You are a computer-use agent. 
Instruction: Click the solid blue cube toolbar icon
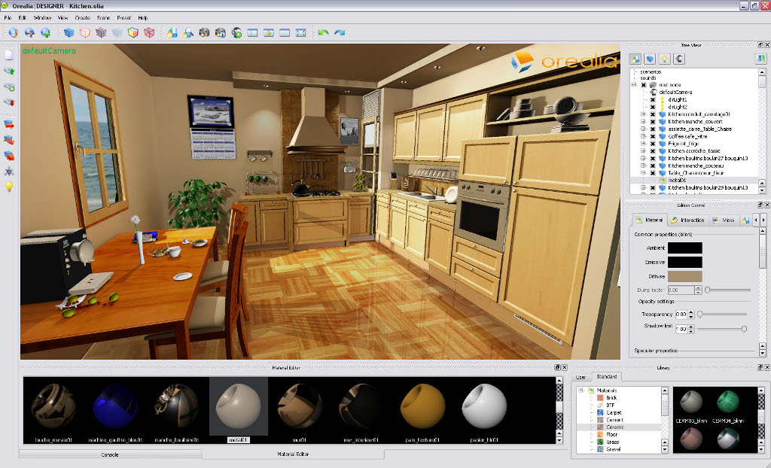(69, 32)
